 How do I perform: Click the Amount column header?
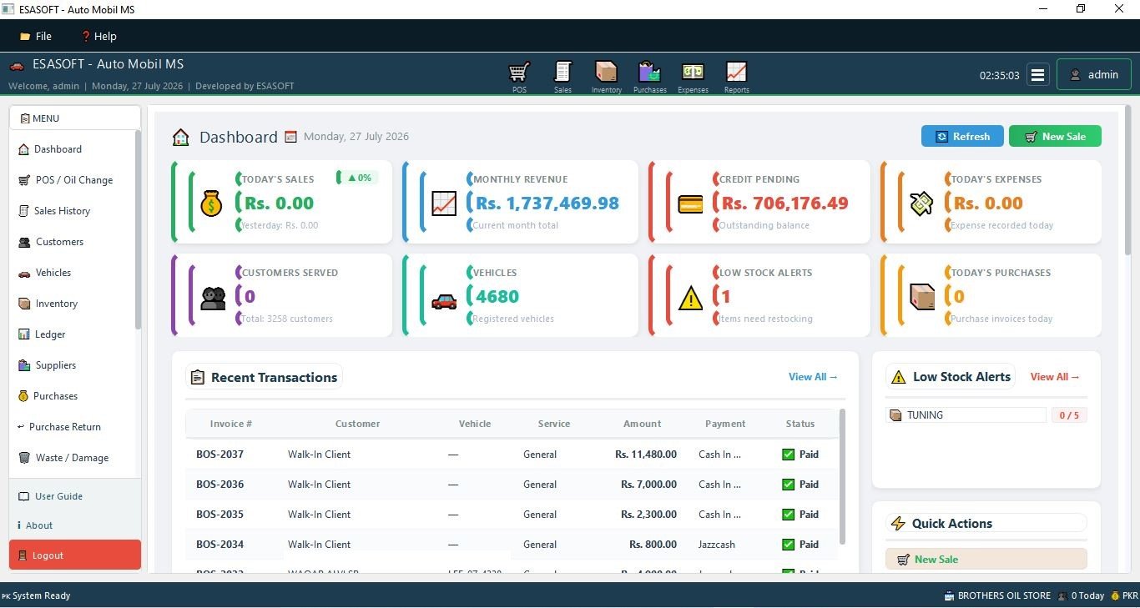point(643,424)
